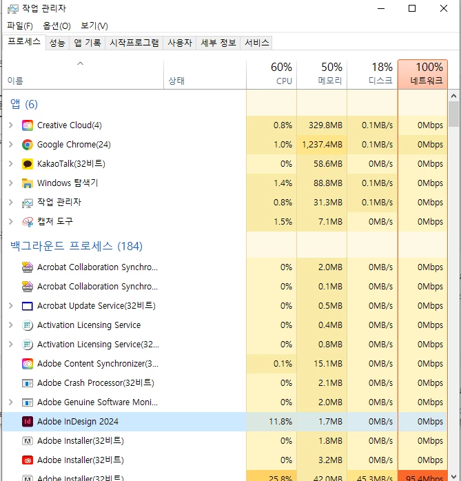Sort by the 상태 column header
461x481 pixels.
(205, 74)
